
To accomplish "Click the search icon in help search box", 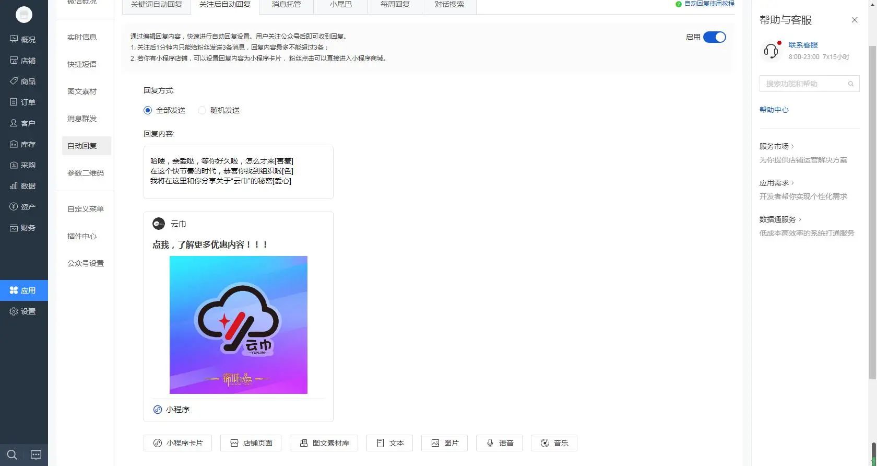I will click(850, 84).
